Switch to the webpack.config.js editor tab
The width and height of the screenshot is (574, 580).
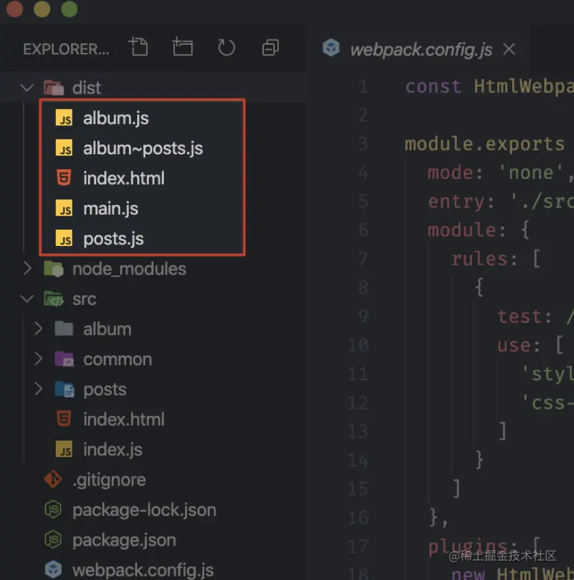pyautogui.click(x=418, y=48)
